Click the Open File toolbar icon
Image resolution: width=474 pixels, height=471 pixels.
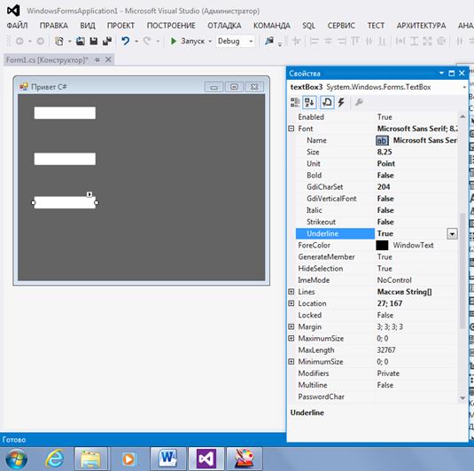click(x=80, y=41)
